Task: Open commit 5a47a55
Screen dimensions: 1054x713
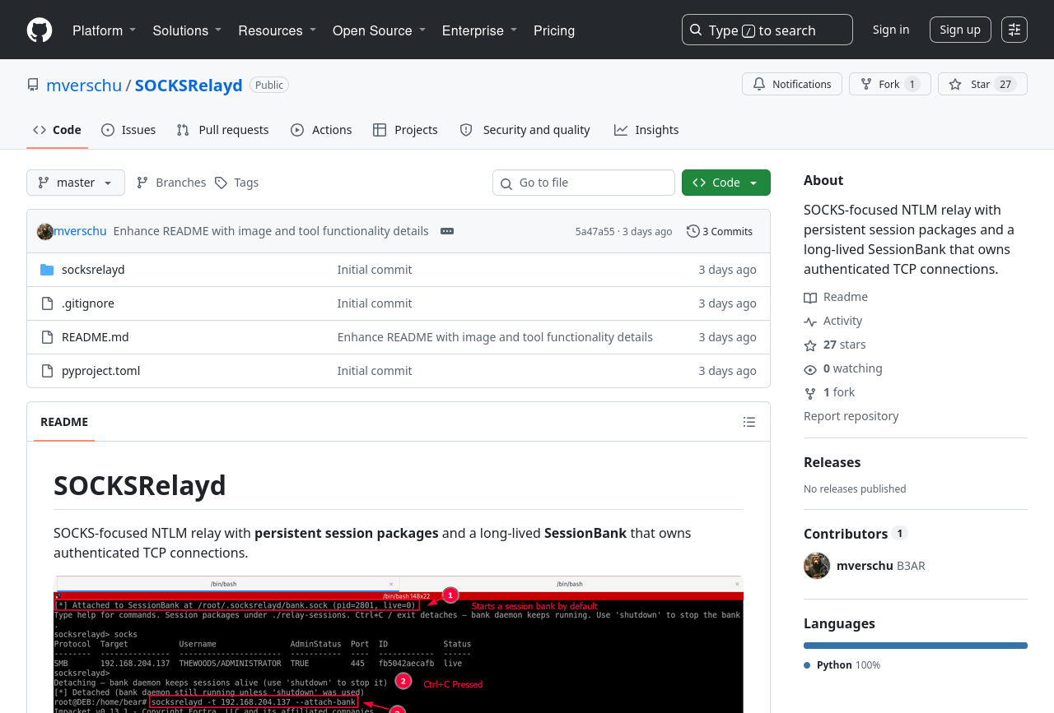Action: 595,232
